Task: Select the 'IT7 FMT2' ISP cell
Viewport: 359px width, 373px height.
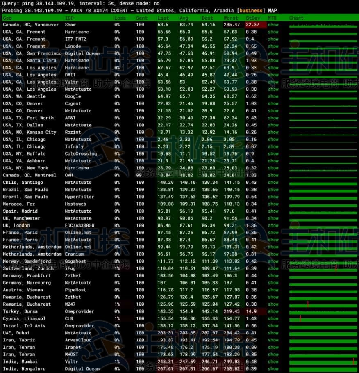Action: coord(75,39)
